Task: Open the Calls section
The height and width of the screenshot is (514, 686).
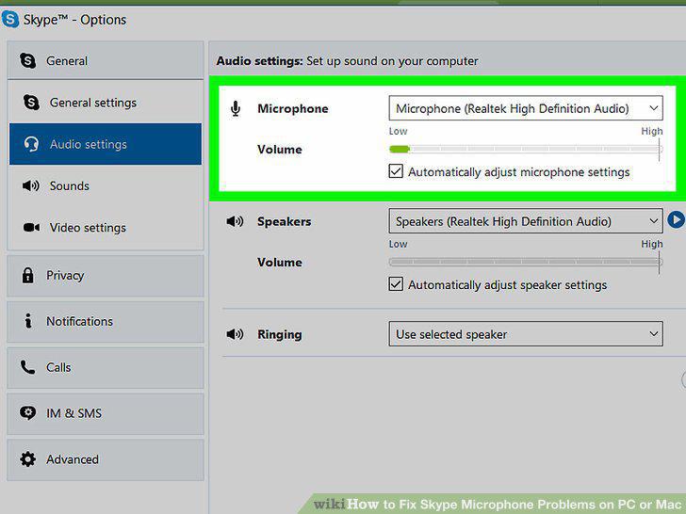Action: [106, 367]
